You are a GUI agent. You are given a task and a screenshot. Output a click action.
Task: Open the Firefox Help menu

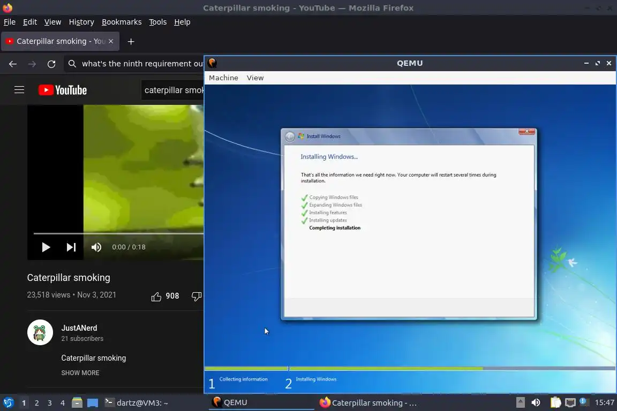pyautogui.click(x=182, y=22)
